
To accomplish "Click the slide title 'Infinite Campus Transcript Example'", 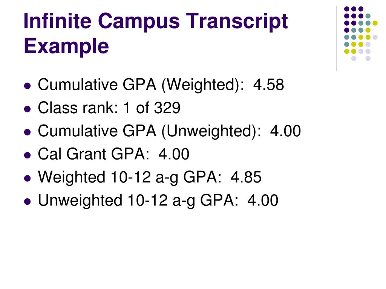I will pos(156,33).
